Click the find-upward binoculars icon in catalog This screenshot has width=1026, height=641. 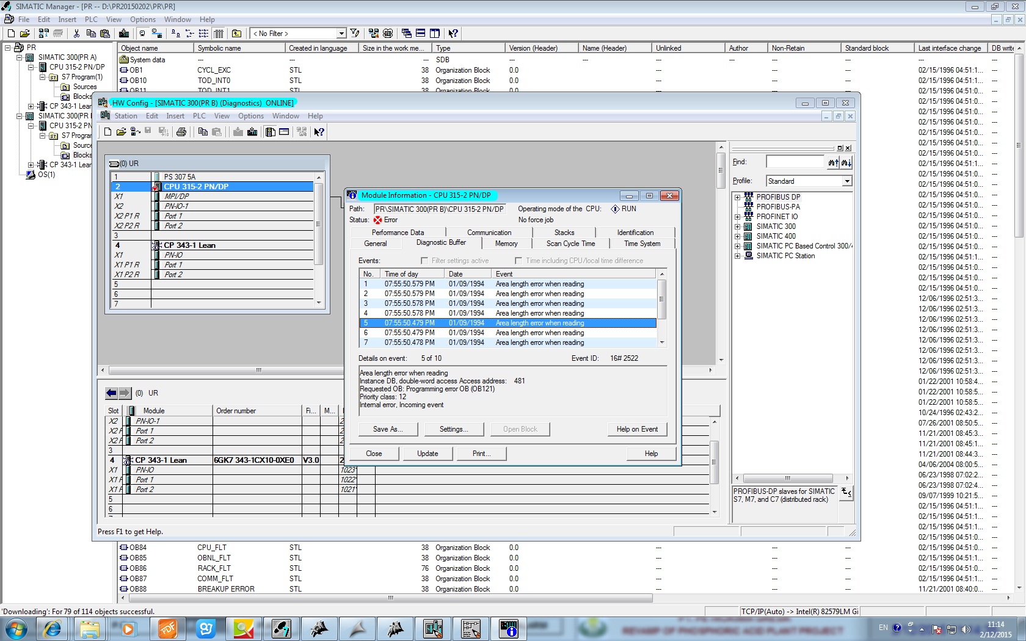click(833, 162)
